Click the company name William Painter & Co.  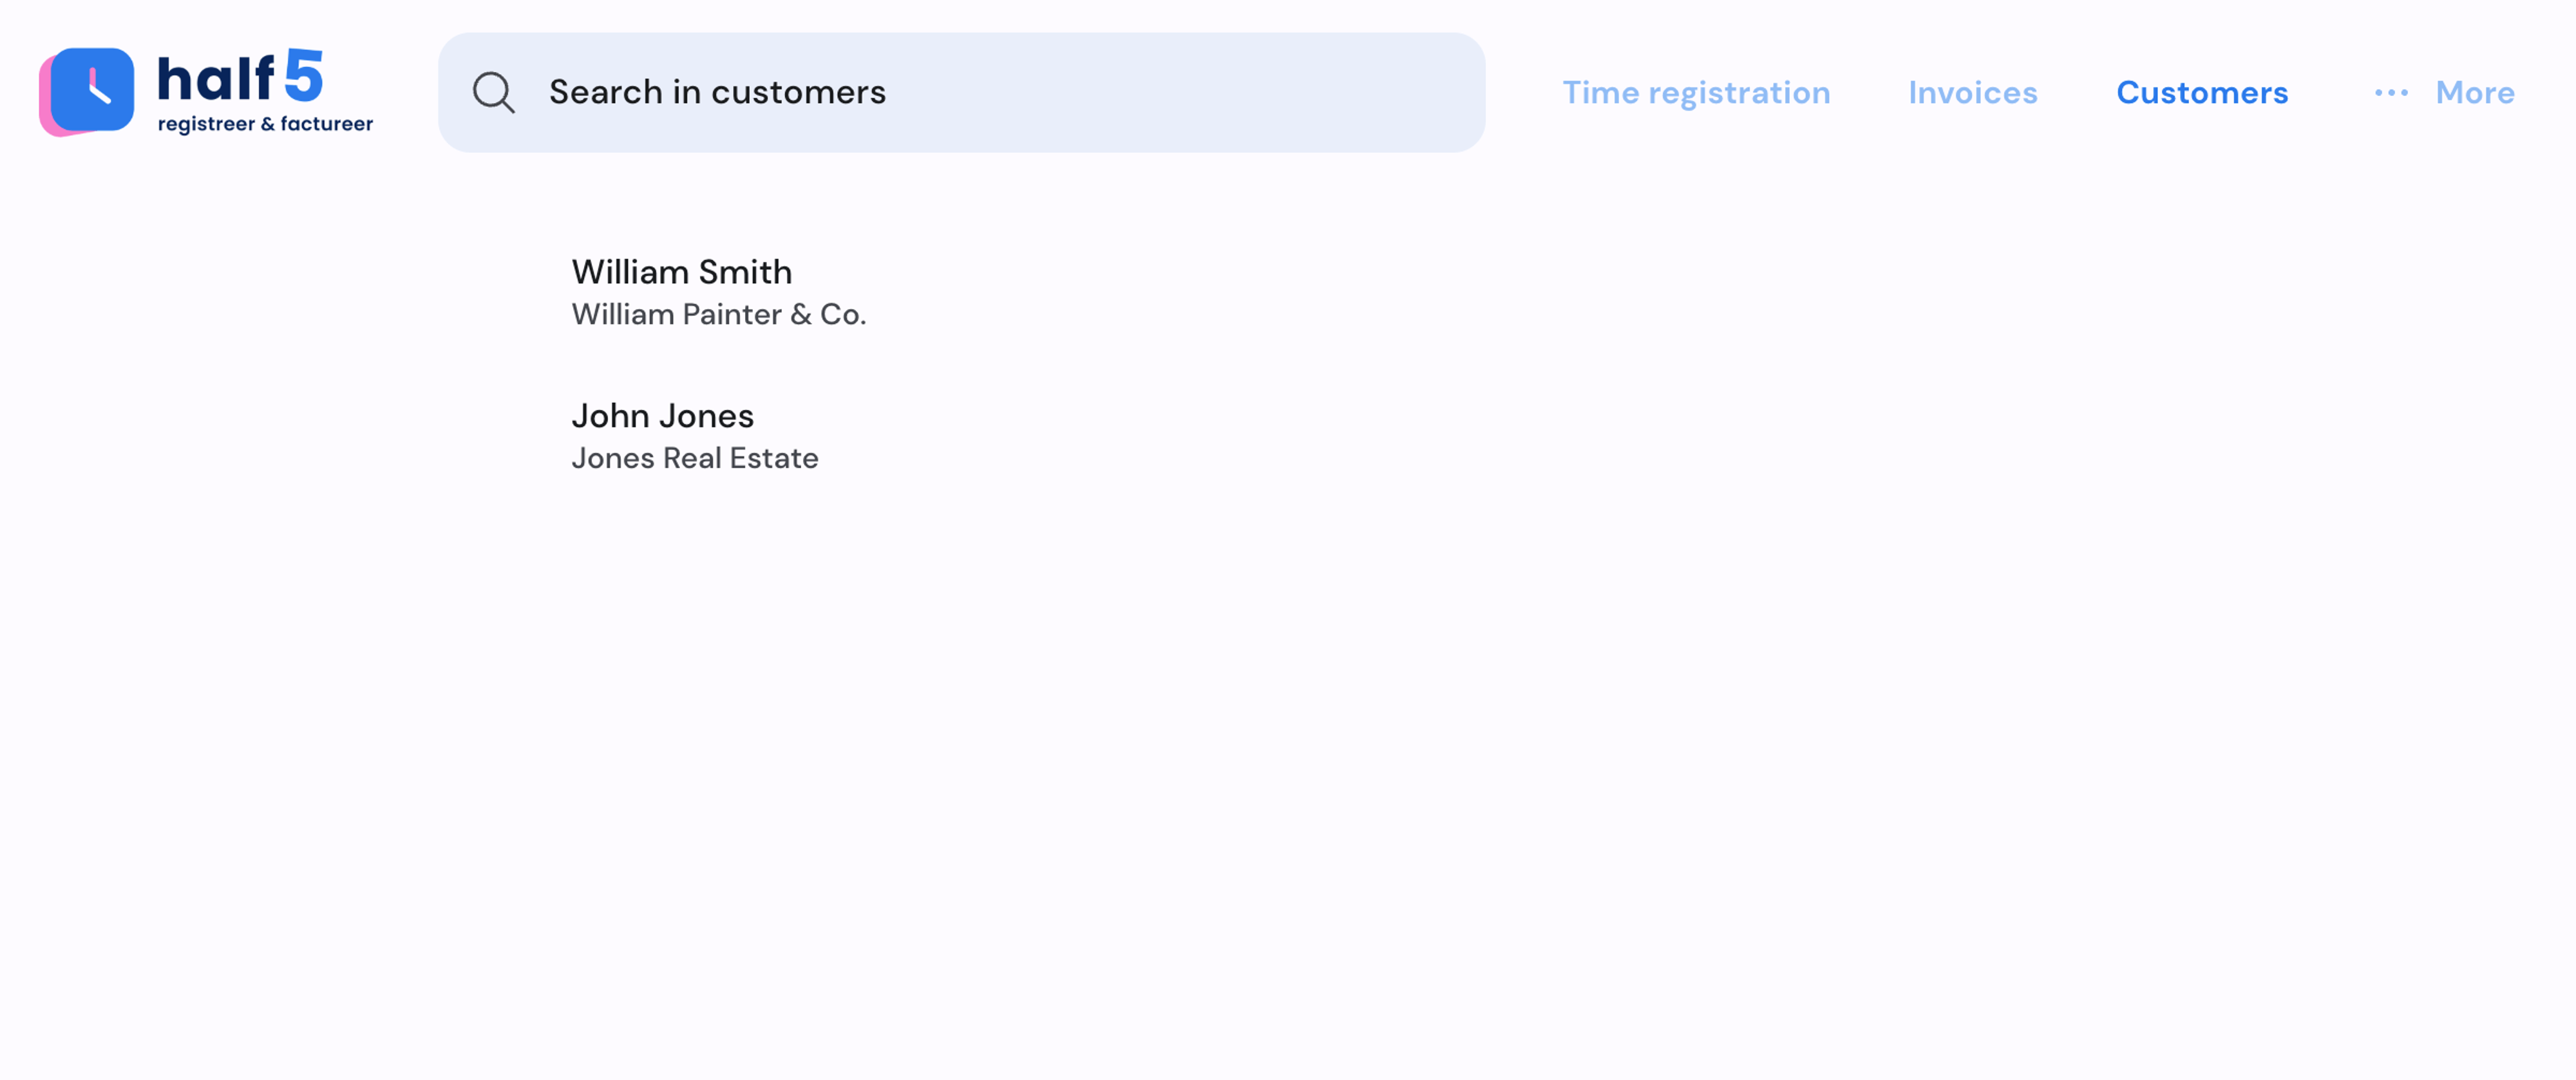[719, 313]
